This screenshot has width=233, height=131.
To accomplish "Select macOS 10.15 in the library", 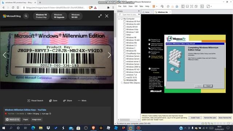I will point(131,78).
